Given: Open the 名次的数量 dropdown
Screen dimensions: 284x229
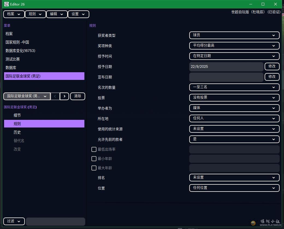Looking at the screenshot, I should [x=234, y=87].
